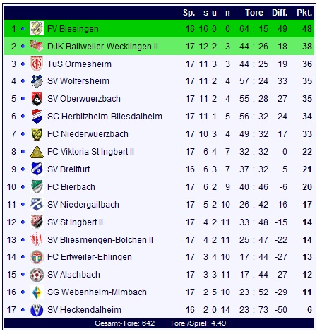
Task: Click the SG Webenheim-Mimbach diamond logo
Action: pos(37,292)
